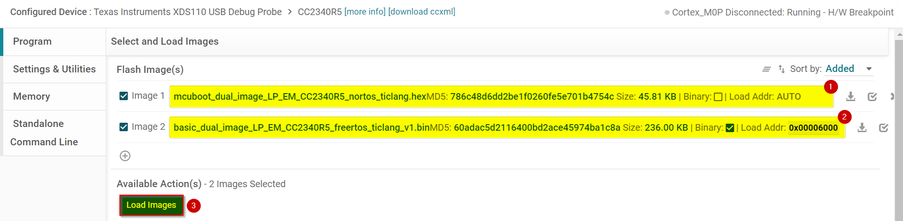Click the download icon for Image 2
The height and width of the screenshot is (221, 903).
point(862,127)
